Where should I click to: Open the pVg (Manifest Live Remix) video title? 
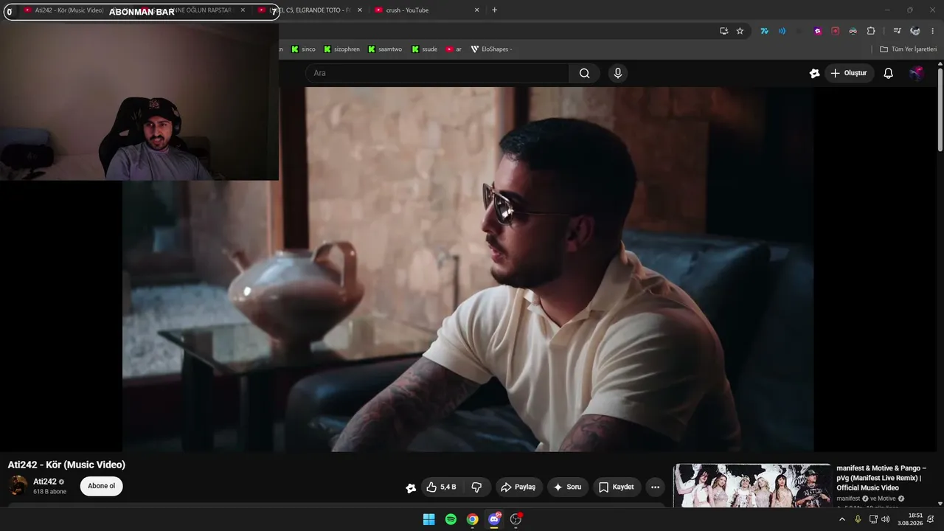point(881,478)
